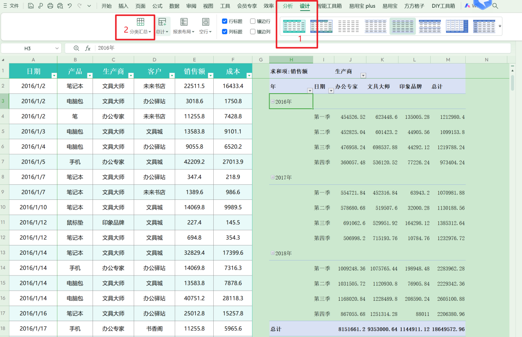Open the pivot table 生产商 column label filter

(x=363, y=75)
